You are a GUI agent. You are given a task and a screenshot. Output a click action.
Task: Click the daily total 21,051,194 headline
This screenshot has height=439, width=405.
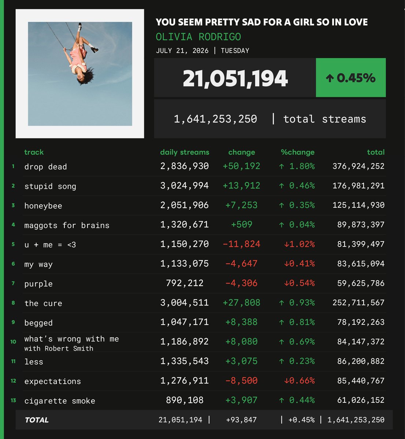click(x=235, y=78)
